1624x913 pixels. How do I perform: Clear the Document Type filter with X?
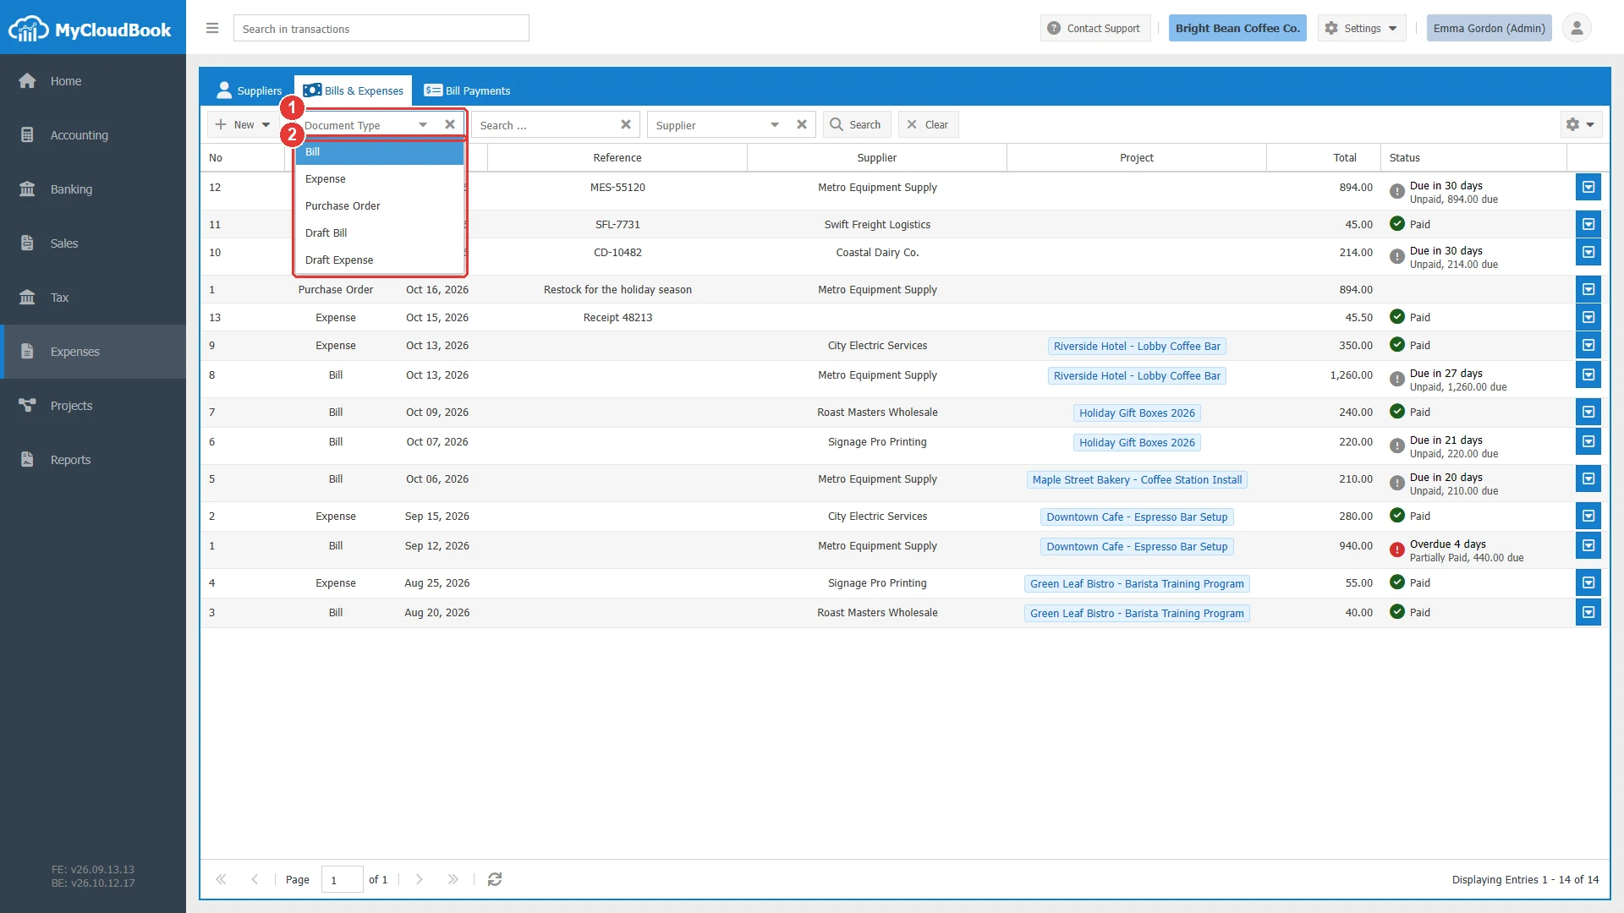[x=450, y=124]
